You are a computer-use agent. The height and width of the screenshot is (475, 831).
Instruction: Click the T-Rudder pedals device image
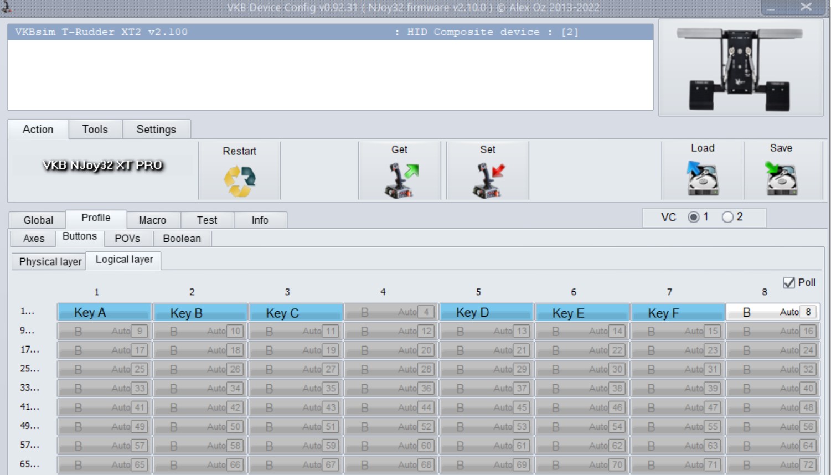click(740, 69)
